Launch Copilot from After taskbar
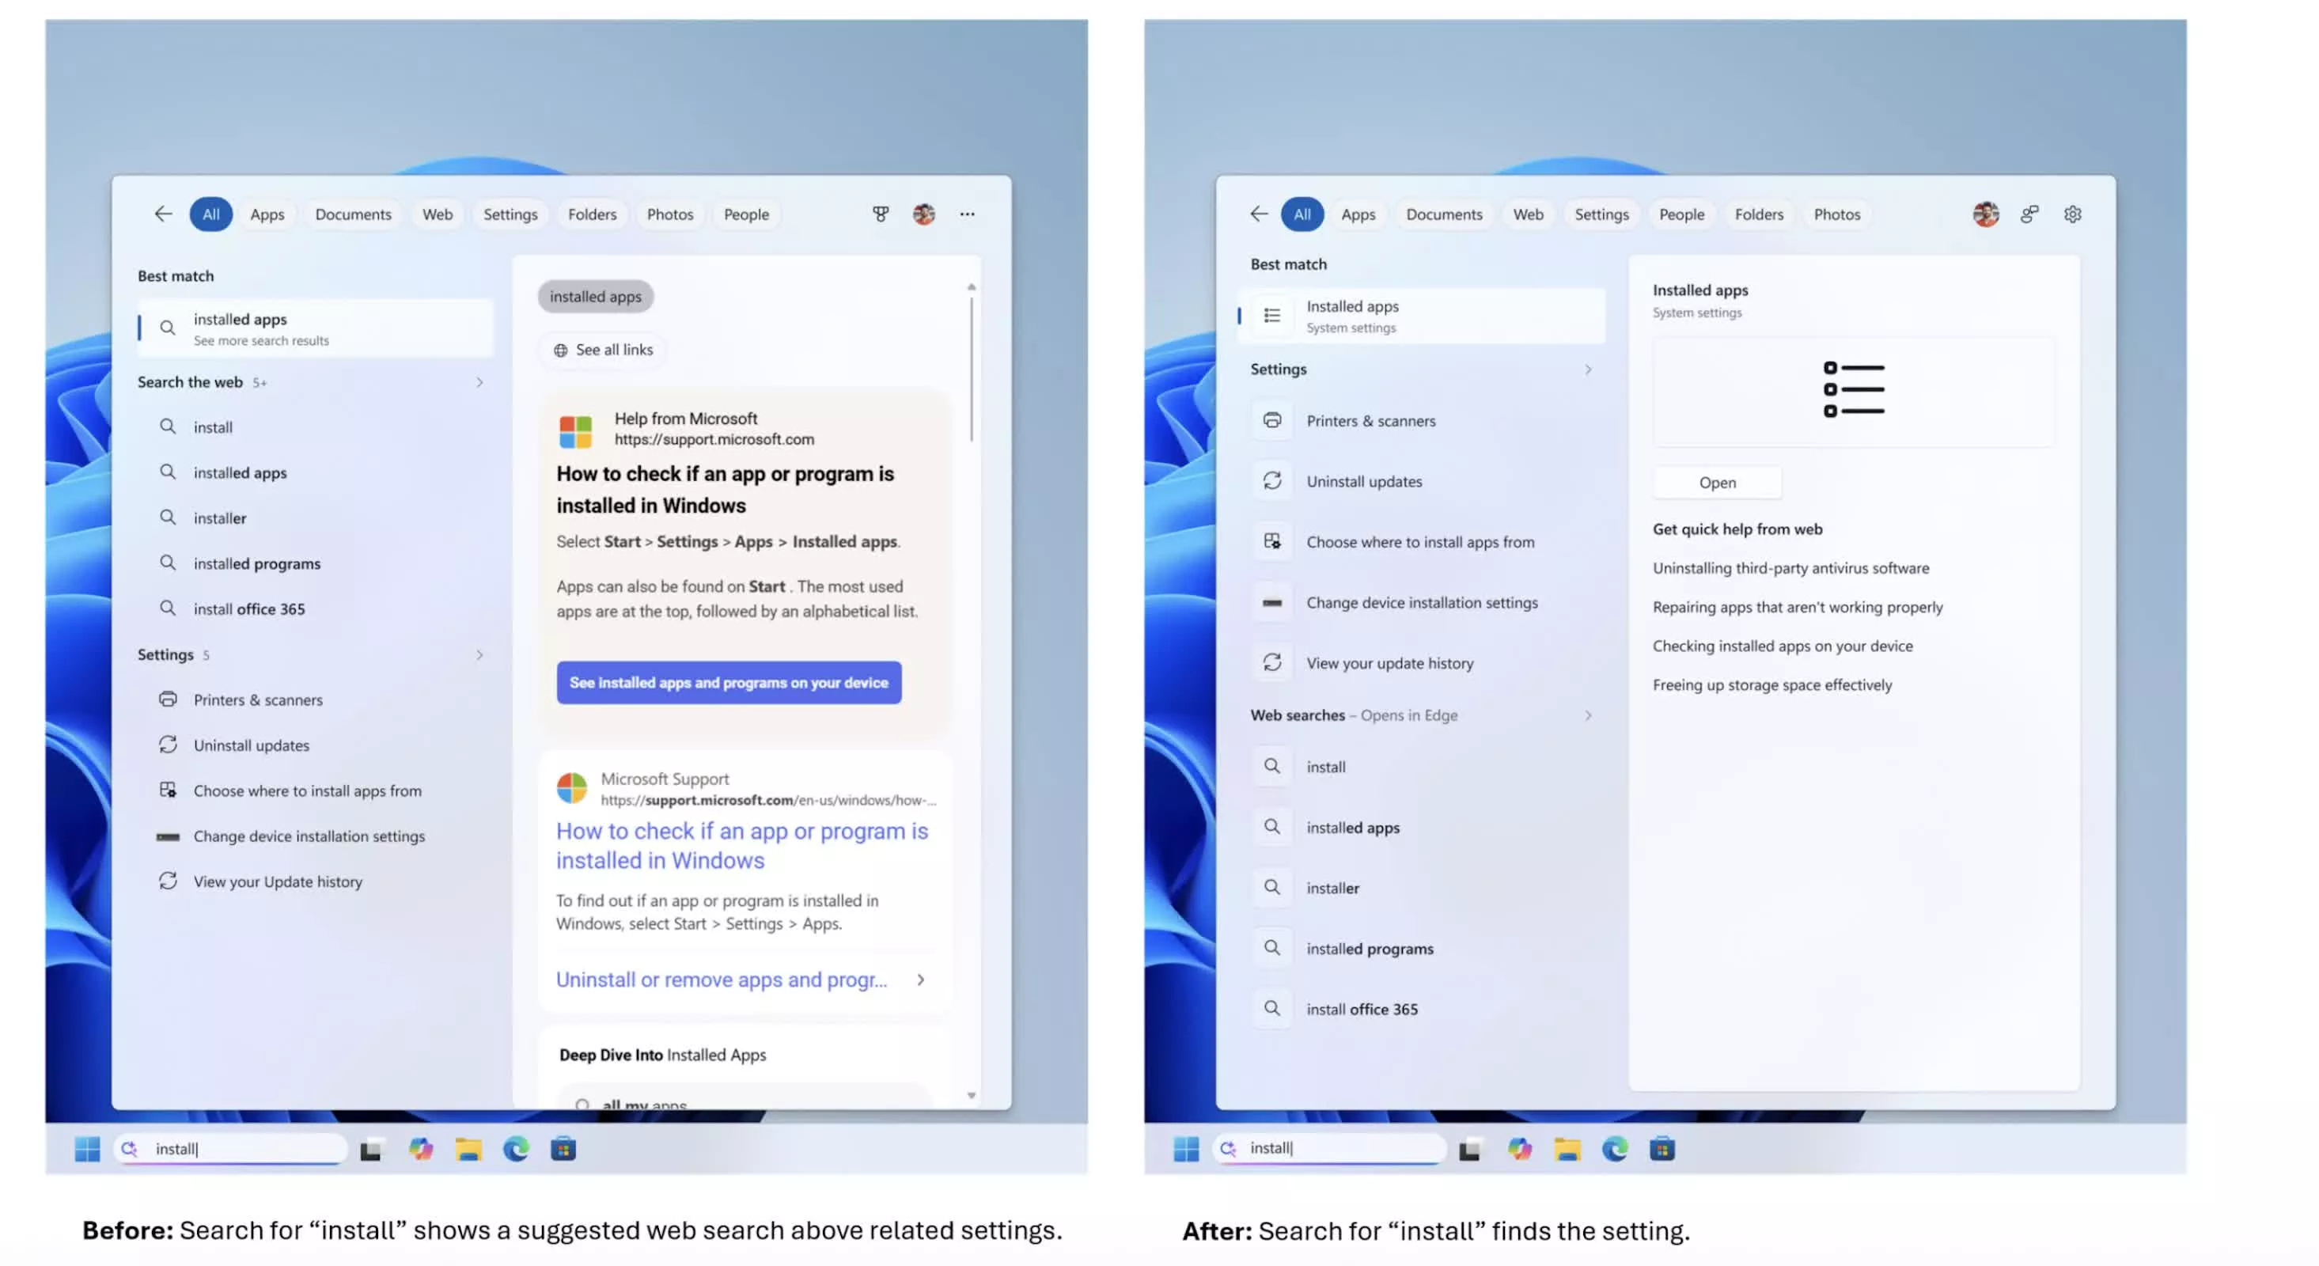This screenshot has height=1266, width=2319. tap(1520, 1149)
